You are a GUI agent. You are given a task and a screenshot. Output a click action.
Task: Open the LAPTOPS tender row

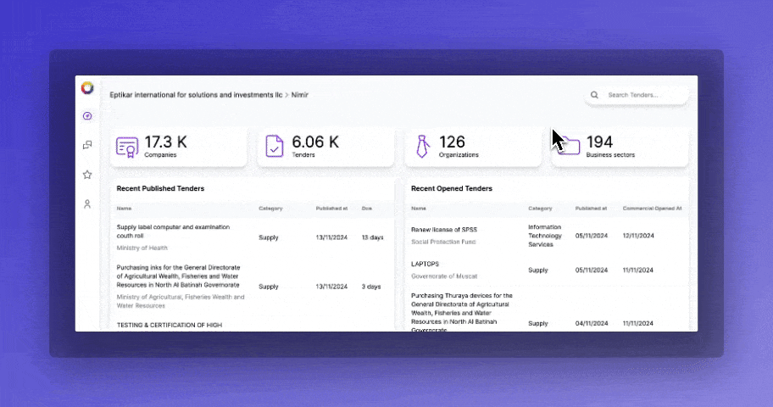click(x=425, y=265)
